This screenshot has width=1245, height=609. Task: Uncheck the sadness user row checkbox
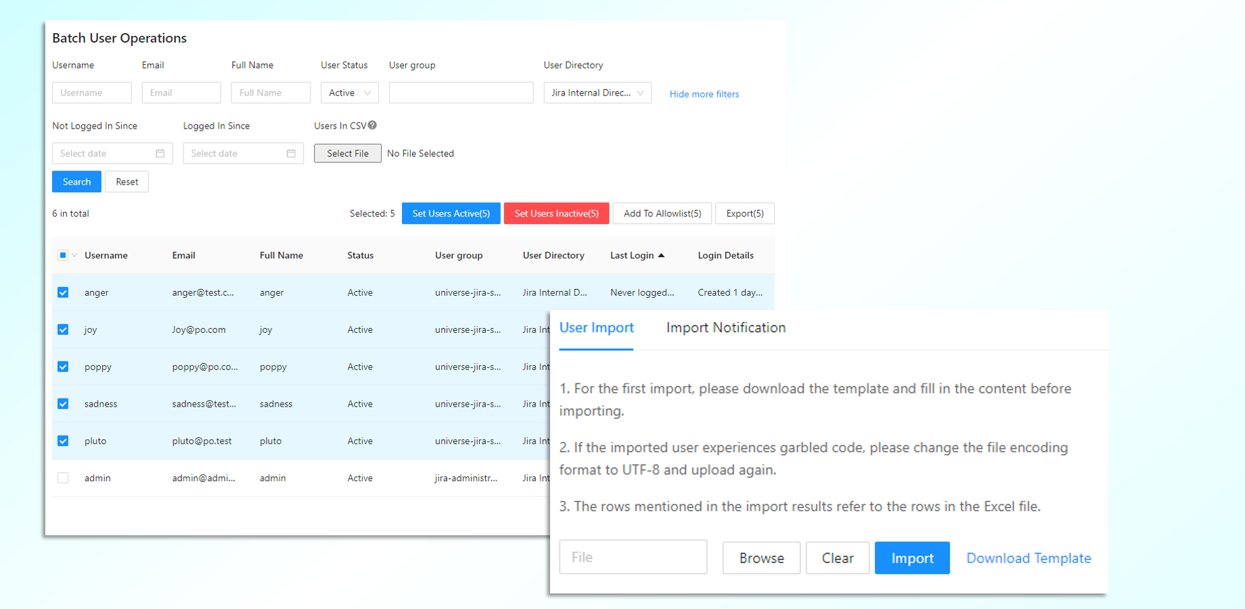coord(63,404)
